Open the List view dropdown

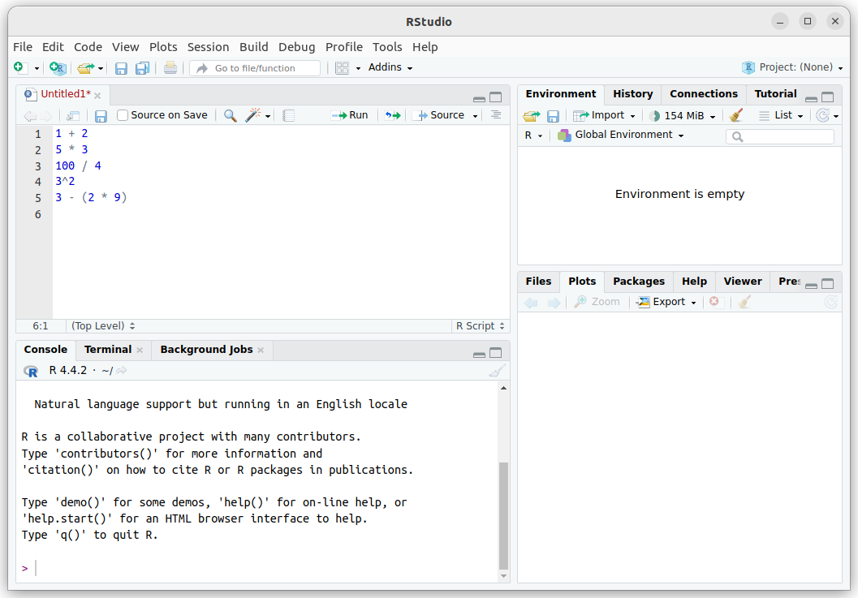(x=782, y=115)
